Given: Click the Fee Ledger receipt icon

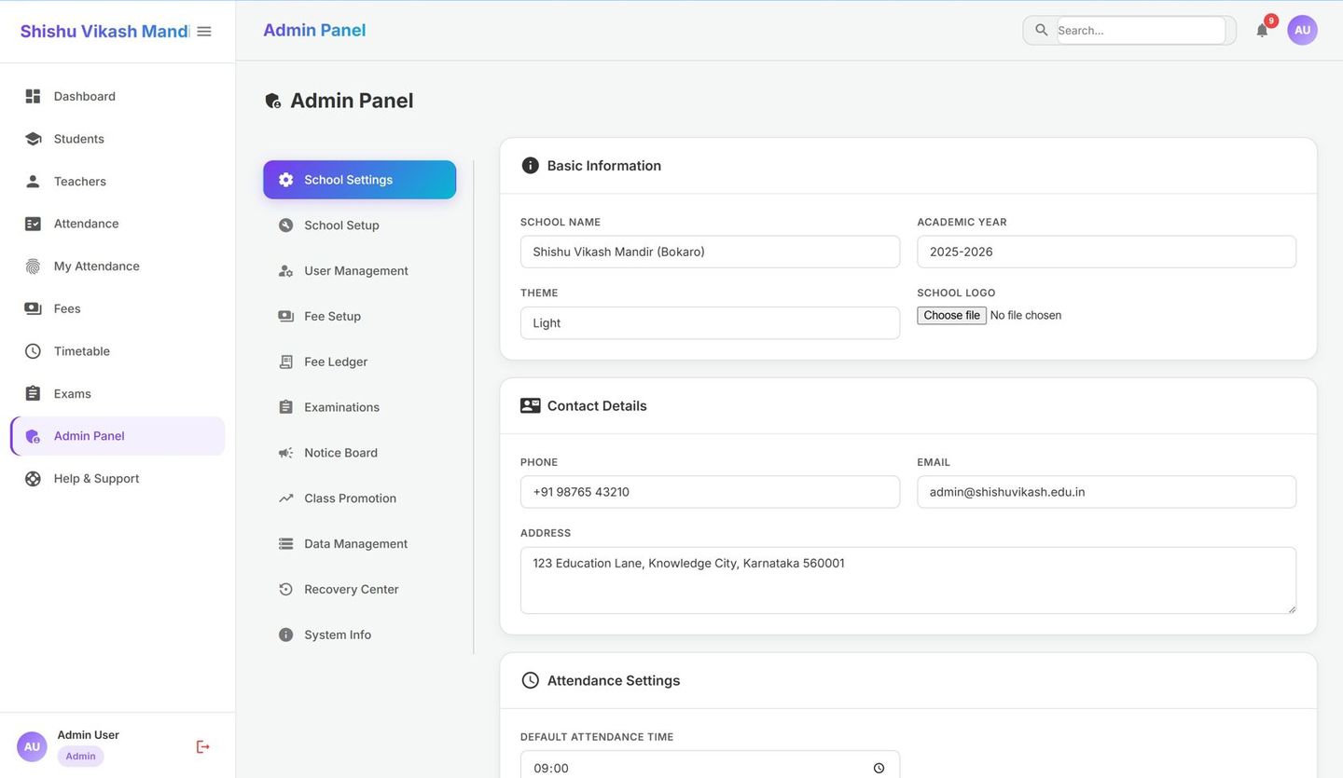Looking at the screenshot, I should (286, 362).
